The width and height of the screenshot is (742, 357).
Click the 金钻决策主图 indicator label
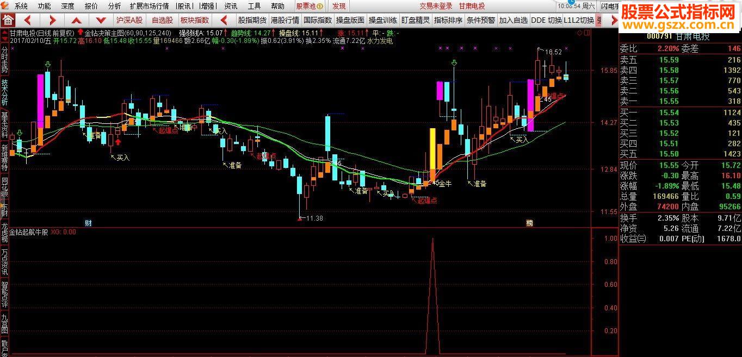pos(104,33)
